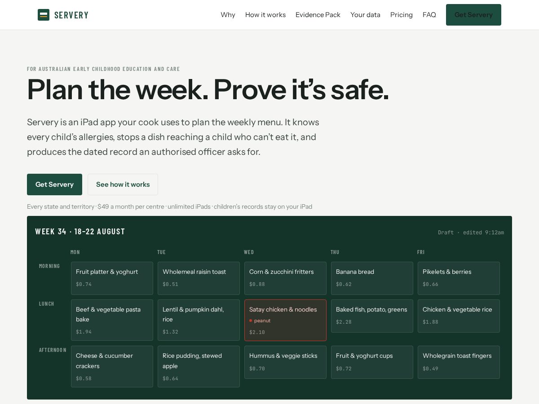This screenshot has width=539, height=404.
Task: Click the TUE column header
Action: coord(161,252)
